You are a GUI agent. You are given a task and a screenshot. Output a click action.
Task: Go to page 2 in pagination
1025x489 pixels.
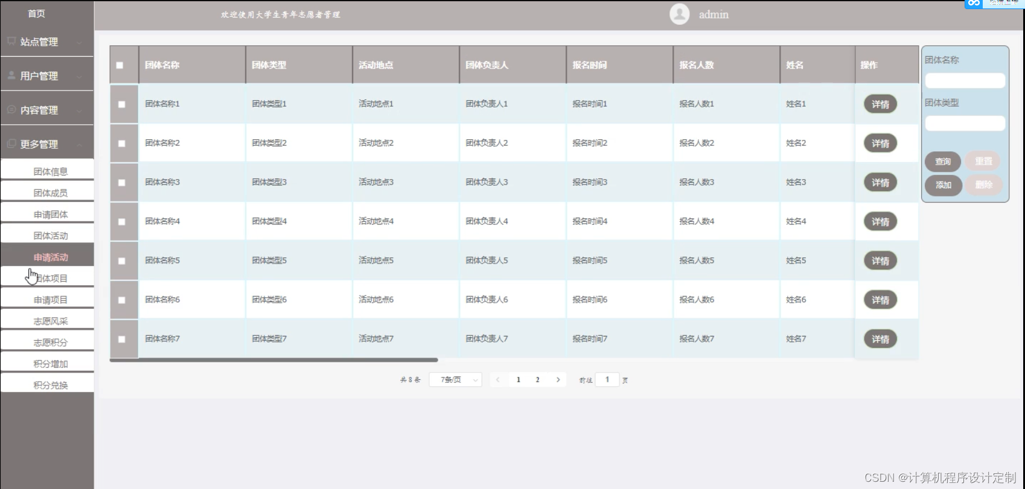tap(537, 380)
